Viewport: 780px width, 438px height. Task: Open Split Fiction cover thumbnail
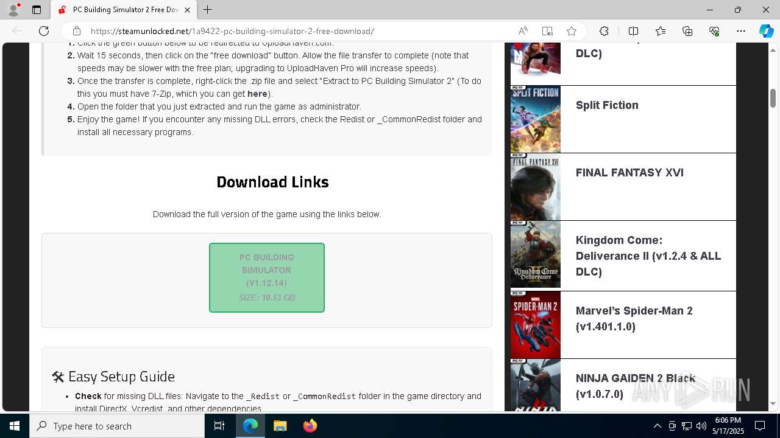(x=536, y=119)
